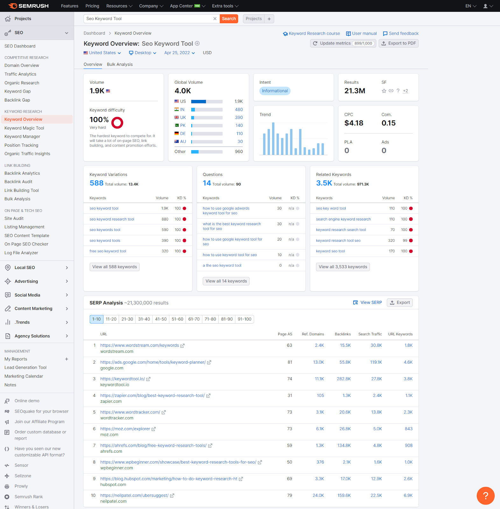Click the SEOquake icon in sidebar
Screen dimensions: 500x509
7,411
